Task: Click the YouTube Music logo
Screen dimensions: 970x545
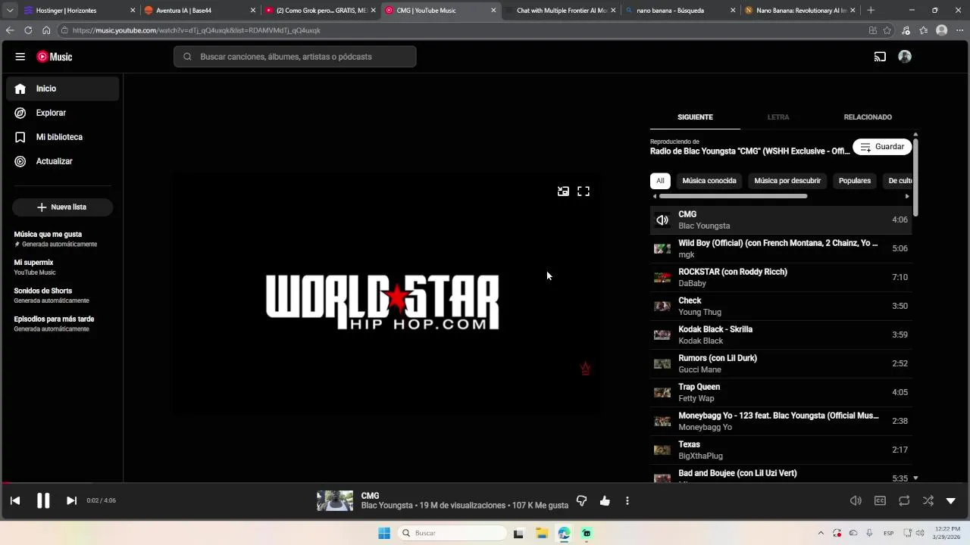Action: pyautogui.click(x=55, y=57)
